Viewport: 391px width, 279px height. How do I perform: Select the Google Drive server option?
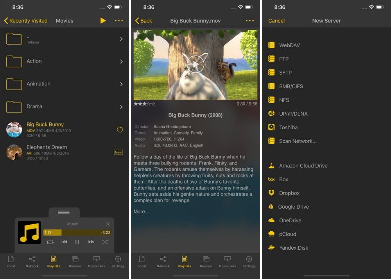293,207
